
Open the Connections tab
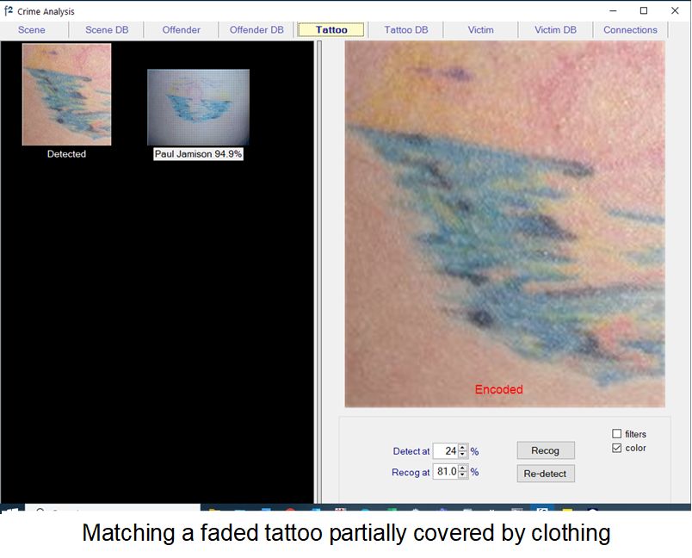[630, 30]
